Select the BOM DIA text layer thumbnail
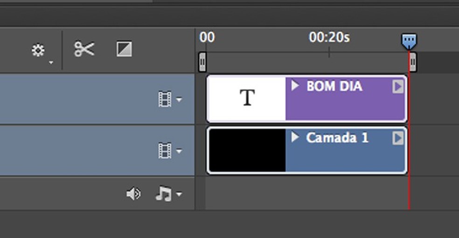This screenshot has width=459, height=238. point(247,99)
